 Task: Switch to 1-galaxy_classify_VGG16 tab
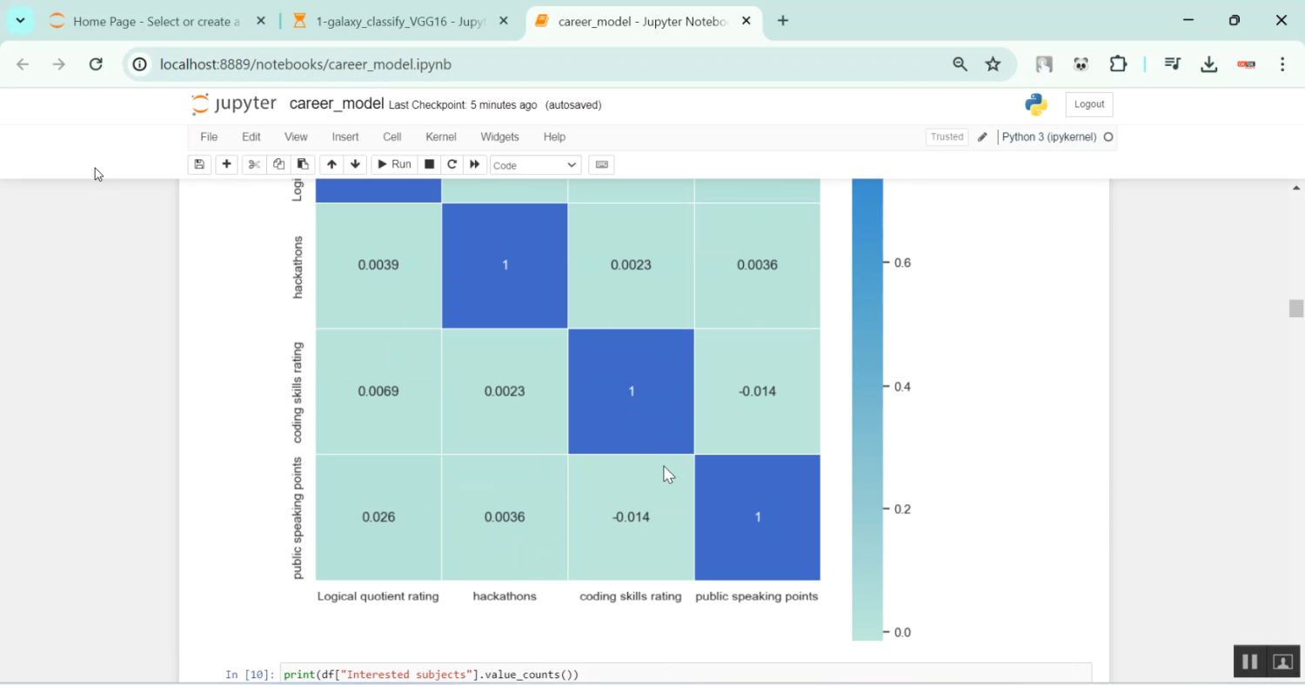click(400, 21)
